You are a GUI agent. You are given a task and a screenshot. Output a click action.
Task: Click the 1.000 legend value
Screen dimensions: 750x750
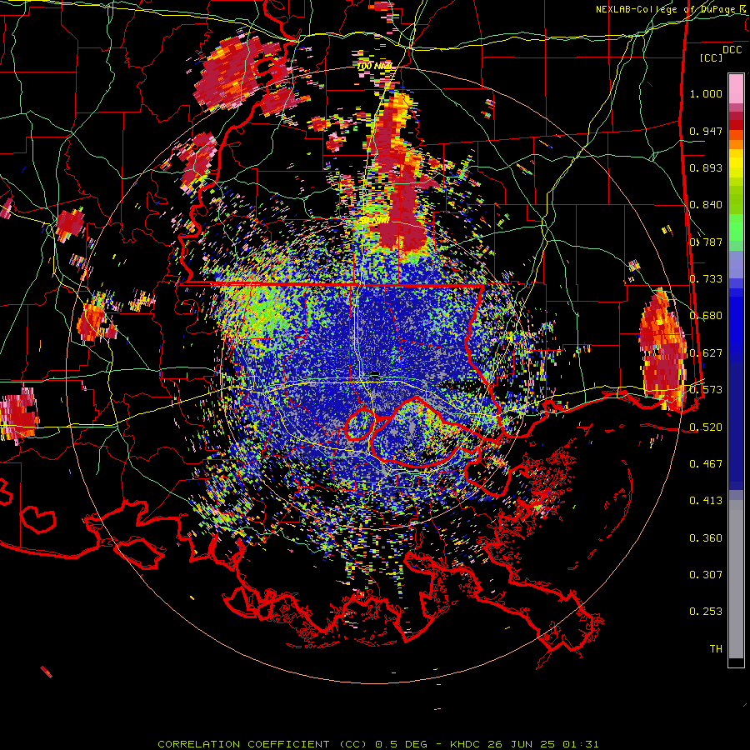706,93
